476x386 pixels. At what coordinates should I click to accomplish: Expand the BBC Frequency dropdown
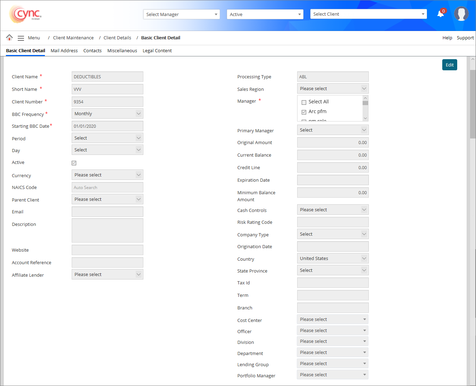[x=107, y=114]
